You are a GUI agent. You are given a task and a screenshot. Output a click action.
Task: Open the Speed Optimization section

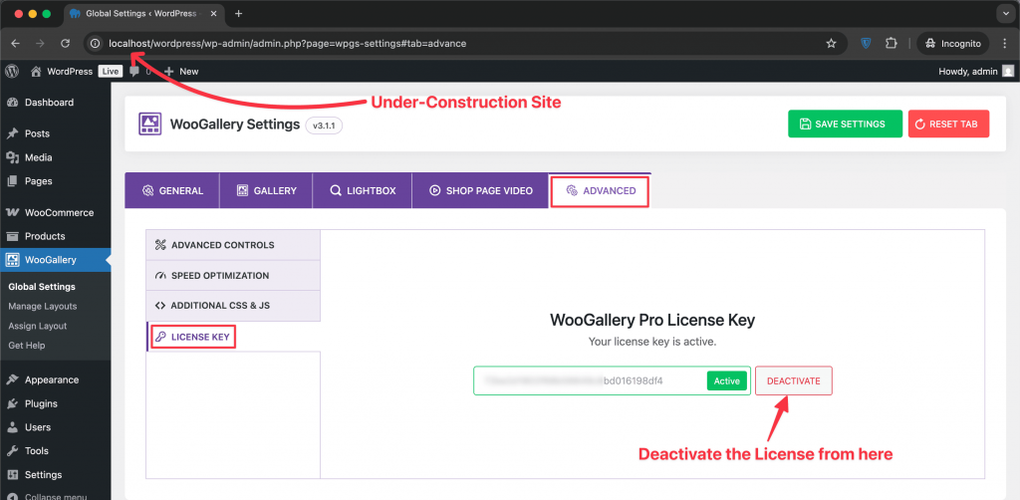[x=233, y=276]
